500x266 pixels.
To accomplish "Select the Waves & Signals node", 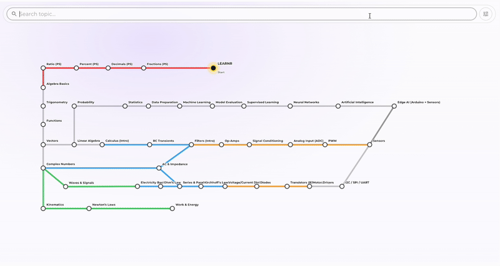I will point(66,187).
